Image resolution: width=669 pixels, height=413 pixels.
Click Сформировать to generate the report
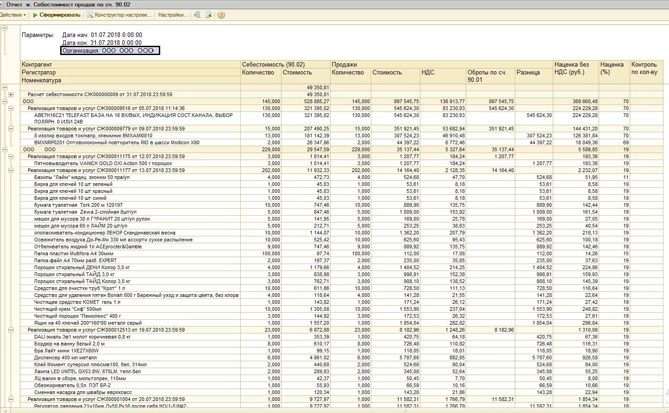point(56,15)
